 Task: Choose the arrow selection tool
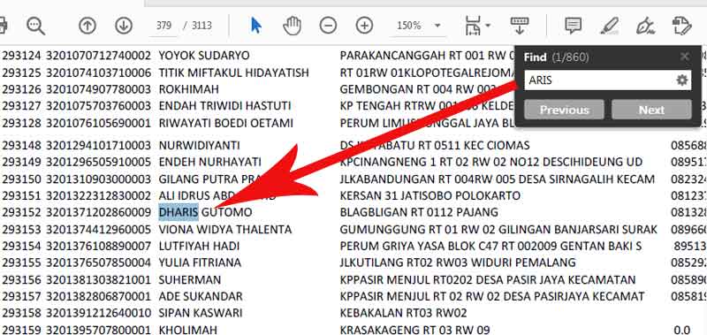click(x=255, y=26)
